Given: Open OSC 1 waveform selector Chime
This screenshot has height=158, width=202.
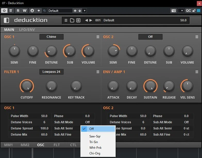Looking at the screenshot, I should click(x=52, y=37).
